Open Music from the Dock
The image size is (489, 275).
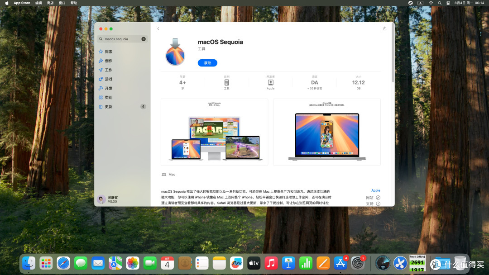coord(271,263)
